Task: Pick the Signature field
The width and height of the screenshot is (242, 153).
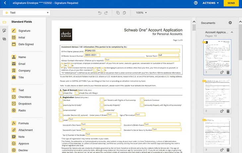Action: (21, 31)
